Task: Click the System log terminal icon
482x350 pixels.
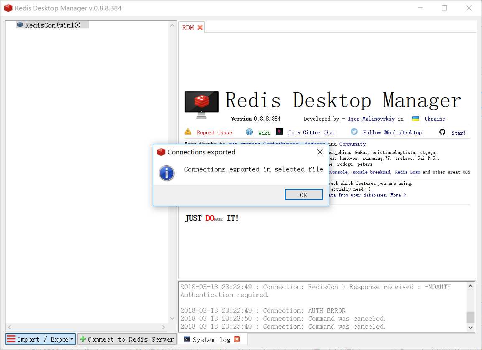Action: click(x=187, y=339)
